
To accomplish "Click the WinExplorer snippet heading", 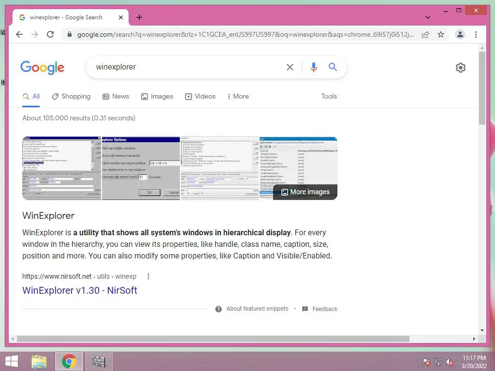I will point(48,216).
